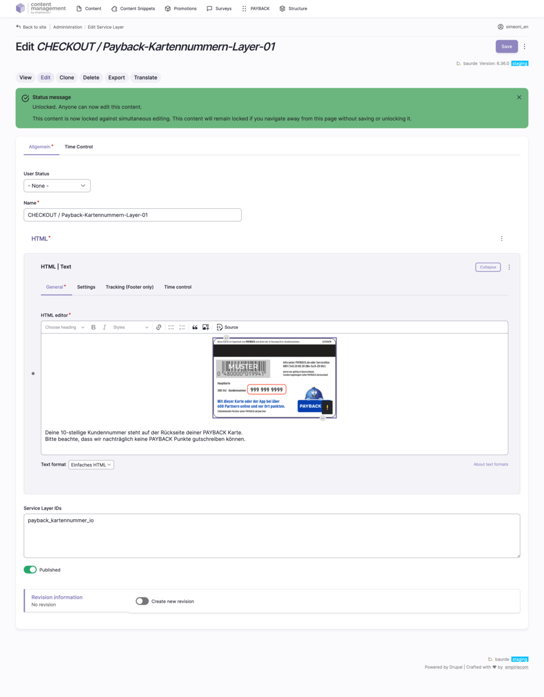544x697 pixels.
Task: Open the Text format dropdown
Action: [x=91, y=465]
